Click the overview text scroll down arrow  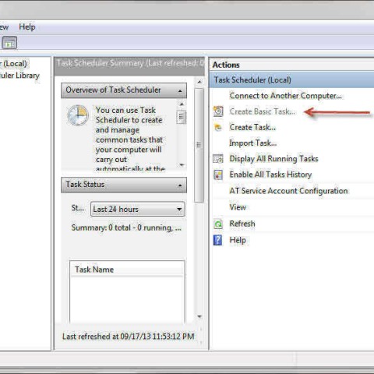(182, 165)
